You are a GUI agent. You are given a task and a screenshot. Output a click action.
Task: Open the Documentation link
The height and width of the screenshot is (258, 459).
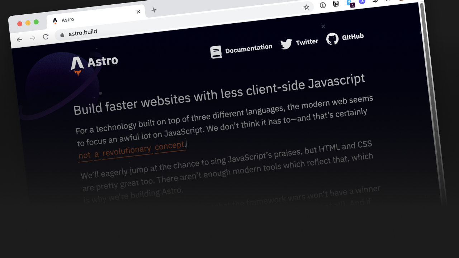click(241, 50)
